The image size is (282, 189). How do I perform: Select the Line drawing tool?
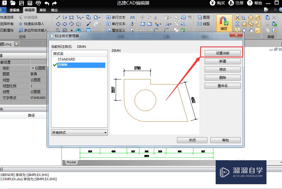[x=58, y=17]
